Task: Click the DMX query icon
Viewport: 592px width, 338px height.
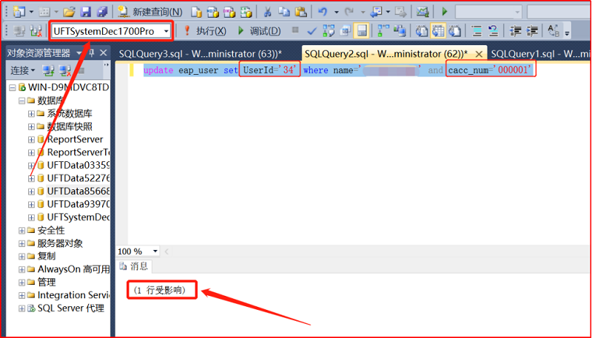Action: 229,12
